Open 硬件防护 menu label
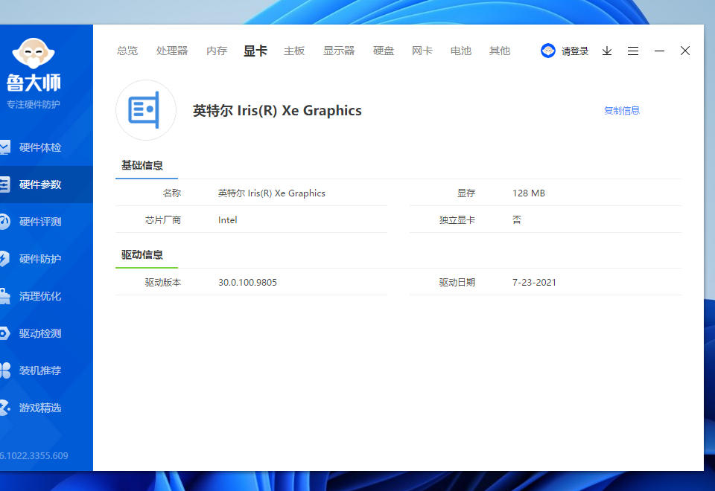This screenshot has width=715, height=491. [x=40, y=259]
